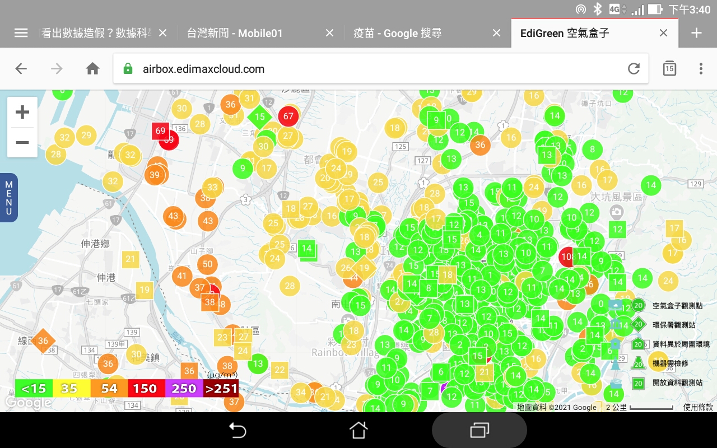The height and width of the screenshot is (448, 717).
Task: Close the 看出數據造假 tab
Action: click(x=163, y=33)
